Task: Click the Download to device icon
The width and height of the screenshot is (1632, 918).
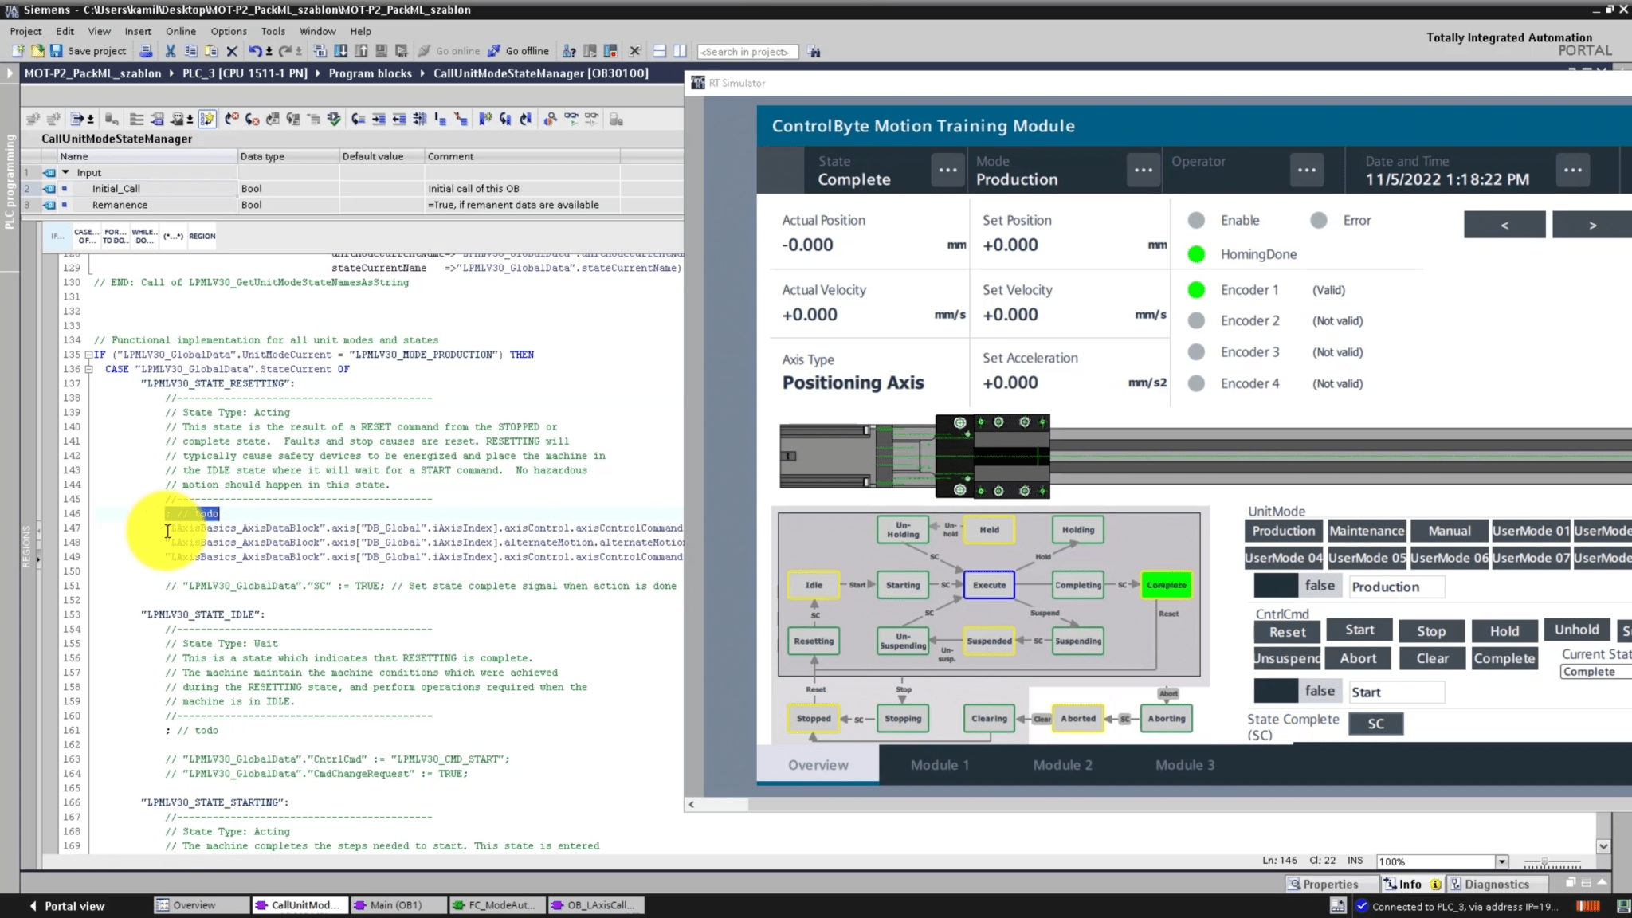Action: coord(340,50)
